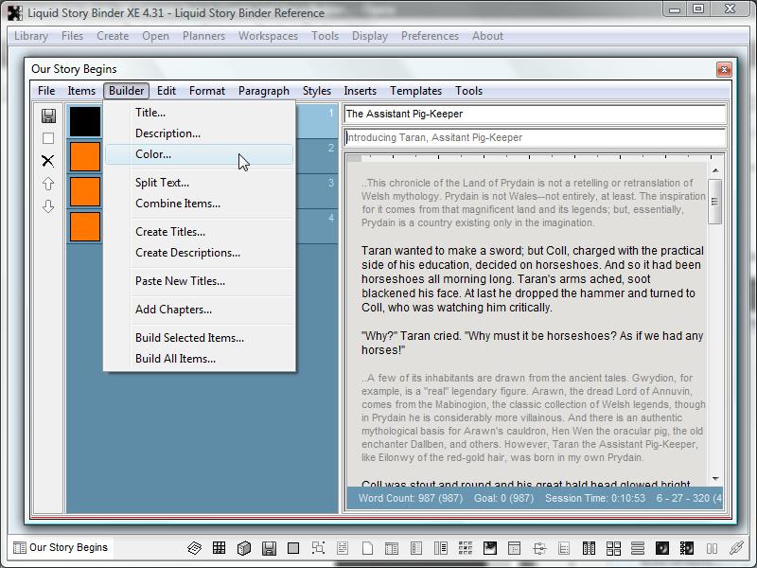Open the Planners menu in main menu bar
757x568 pixels.
click(x=203, y=36)
